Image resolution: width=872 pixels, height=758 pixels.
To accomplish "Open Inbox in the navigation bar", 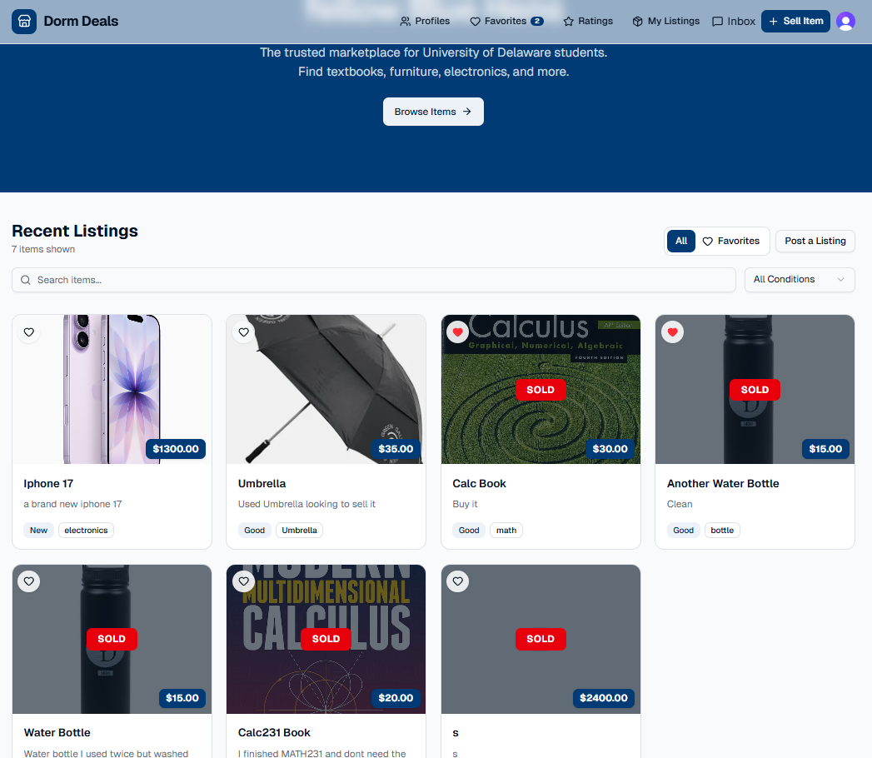I will 734,21.
